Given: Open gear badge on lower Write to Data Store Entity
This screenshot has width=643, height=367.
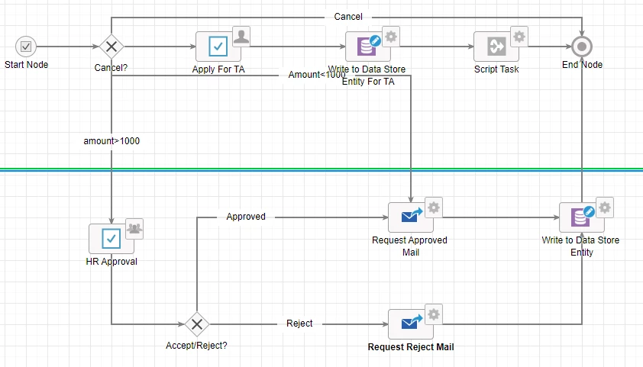Looking at the screenshot, I should (x=605, y=208).
